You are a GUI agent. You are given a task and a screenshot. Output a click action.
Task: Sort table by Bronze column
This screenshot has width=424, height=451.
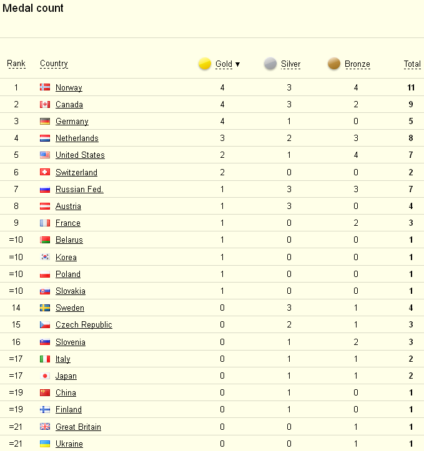click(357, 64)
